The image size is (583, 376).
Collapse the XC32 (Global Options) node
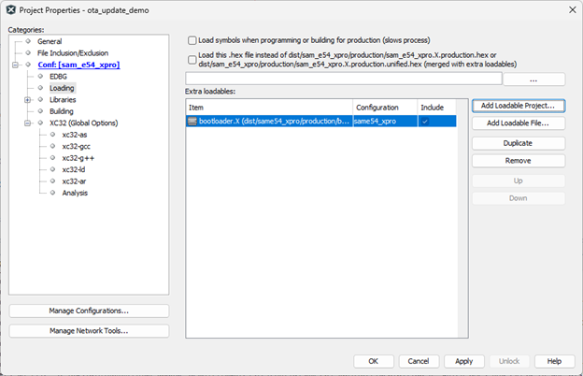pos(28,123)
